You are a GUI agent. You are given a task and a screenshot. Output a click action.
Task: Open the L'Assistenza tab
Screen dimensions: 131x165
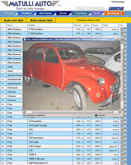81,13
